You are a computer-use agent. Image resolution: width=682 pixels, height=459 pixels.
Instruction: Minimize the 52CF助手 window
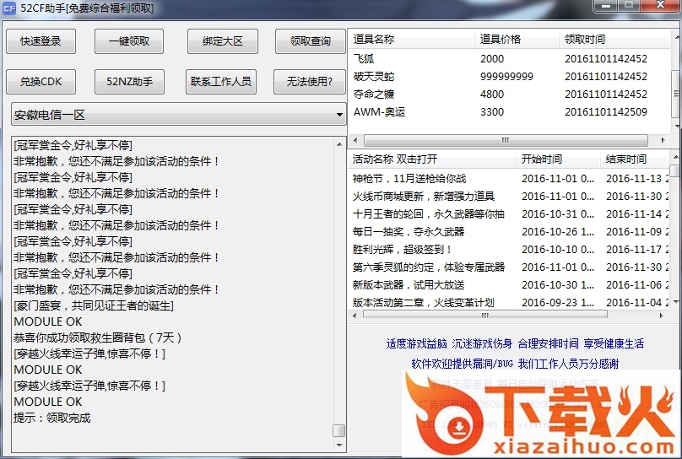(605, 5)
